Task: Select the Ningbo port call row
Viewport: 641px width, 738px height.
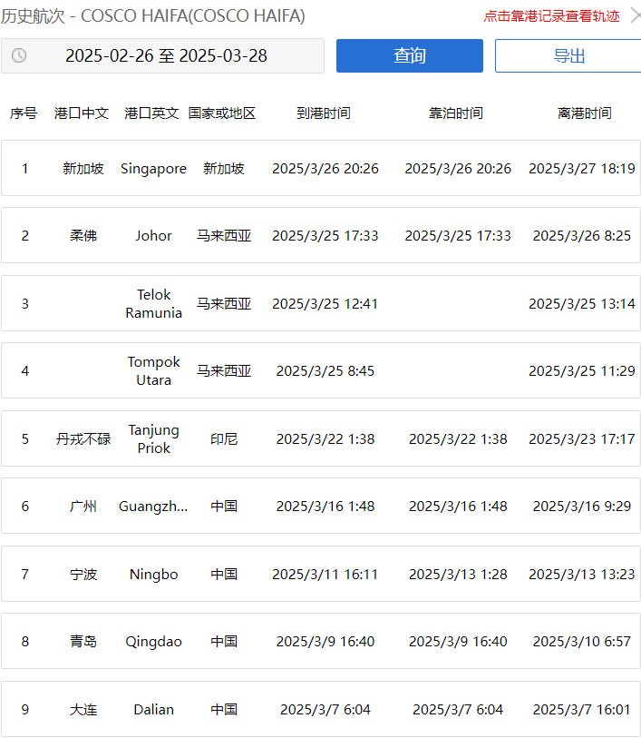Action: click(x=320, y=575)
